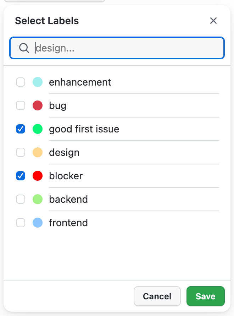The height and width of the screenshot is (316, 234).
Task: Save the selected labels
Action: (205, 296)
